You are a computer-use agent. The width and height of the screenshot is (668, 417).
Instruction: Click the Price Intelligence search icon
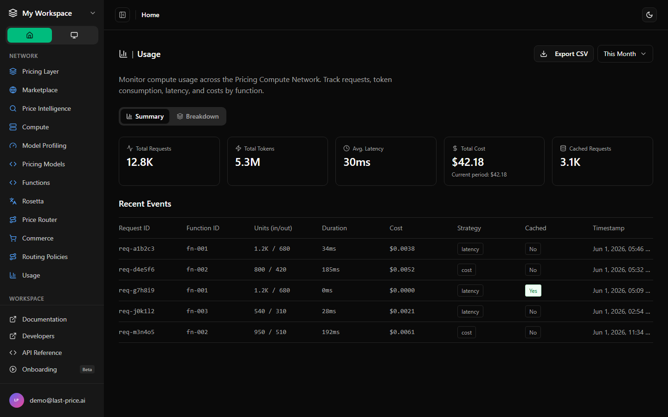13,108
